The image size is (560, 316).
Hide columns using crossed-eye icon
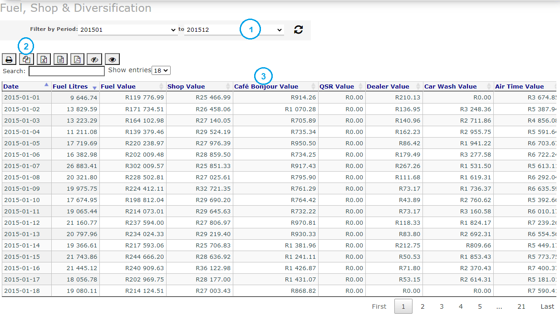pos(94,59)
